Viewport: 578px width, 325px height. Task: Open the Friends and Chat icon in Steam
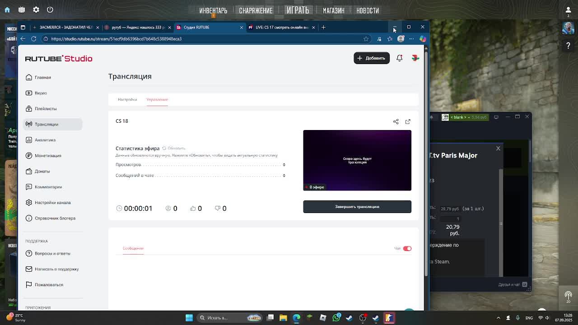[524, 284]
